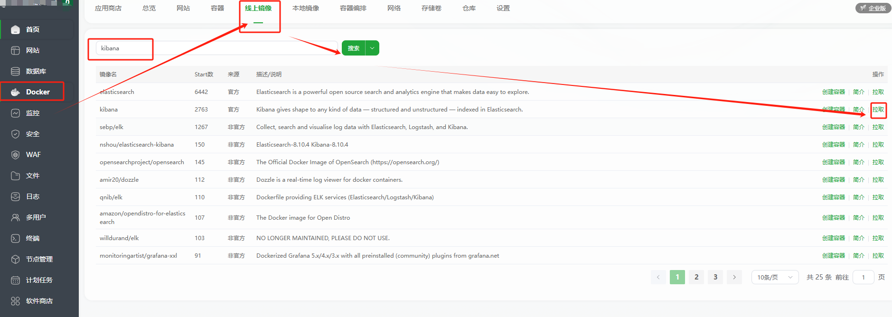The height and width of the screenshot is (317, 892).
Task: Click the Website sidebar icon
Action: tap(15, 50)
